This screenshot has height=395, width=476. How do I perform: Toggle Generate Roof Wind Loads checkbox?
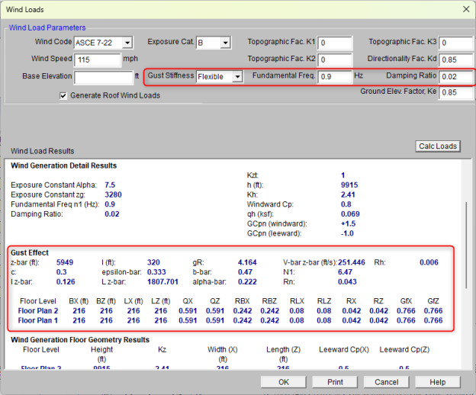64,95
